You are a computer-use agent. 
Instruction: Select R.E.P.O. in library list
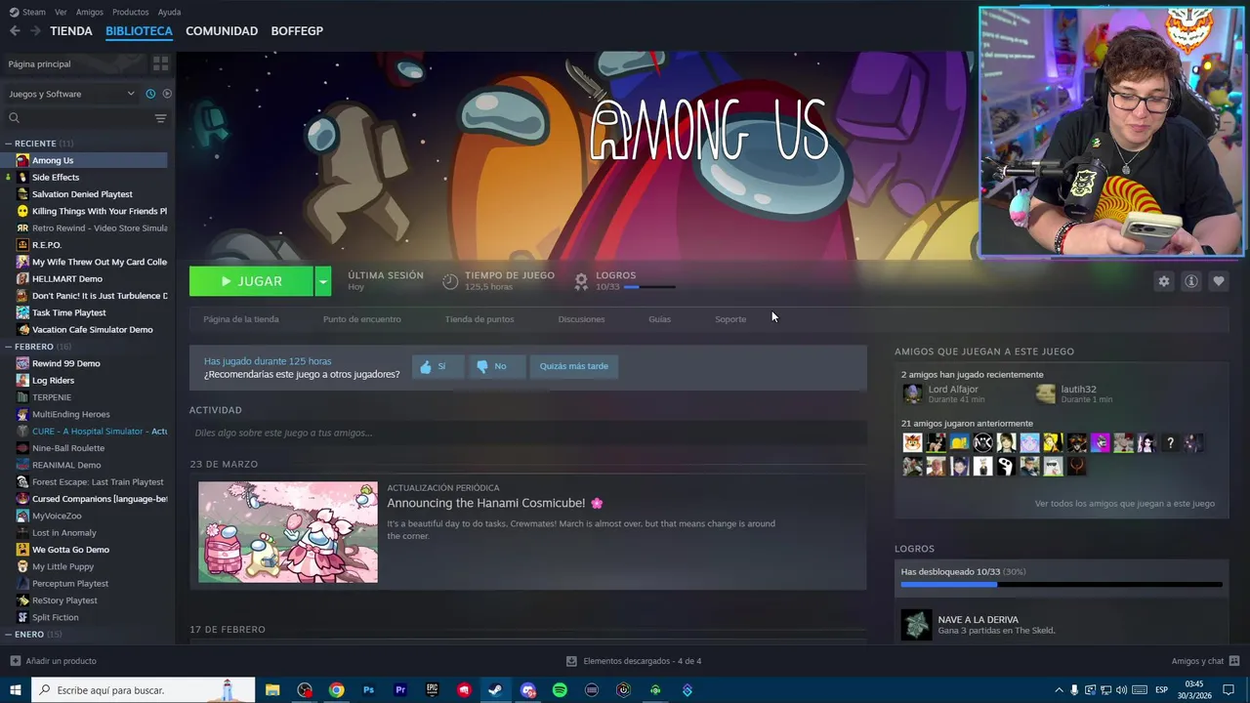click(47, 245)
